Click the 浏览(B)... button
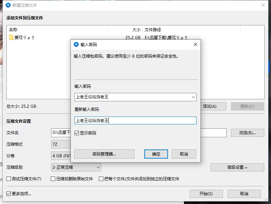 248,133
